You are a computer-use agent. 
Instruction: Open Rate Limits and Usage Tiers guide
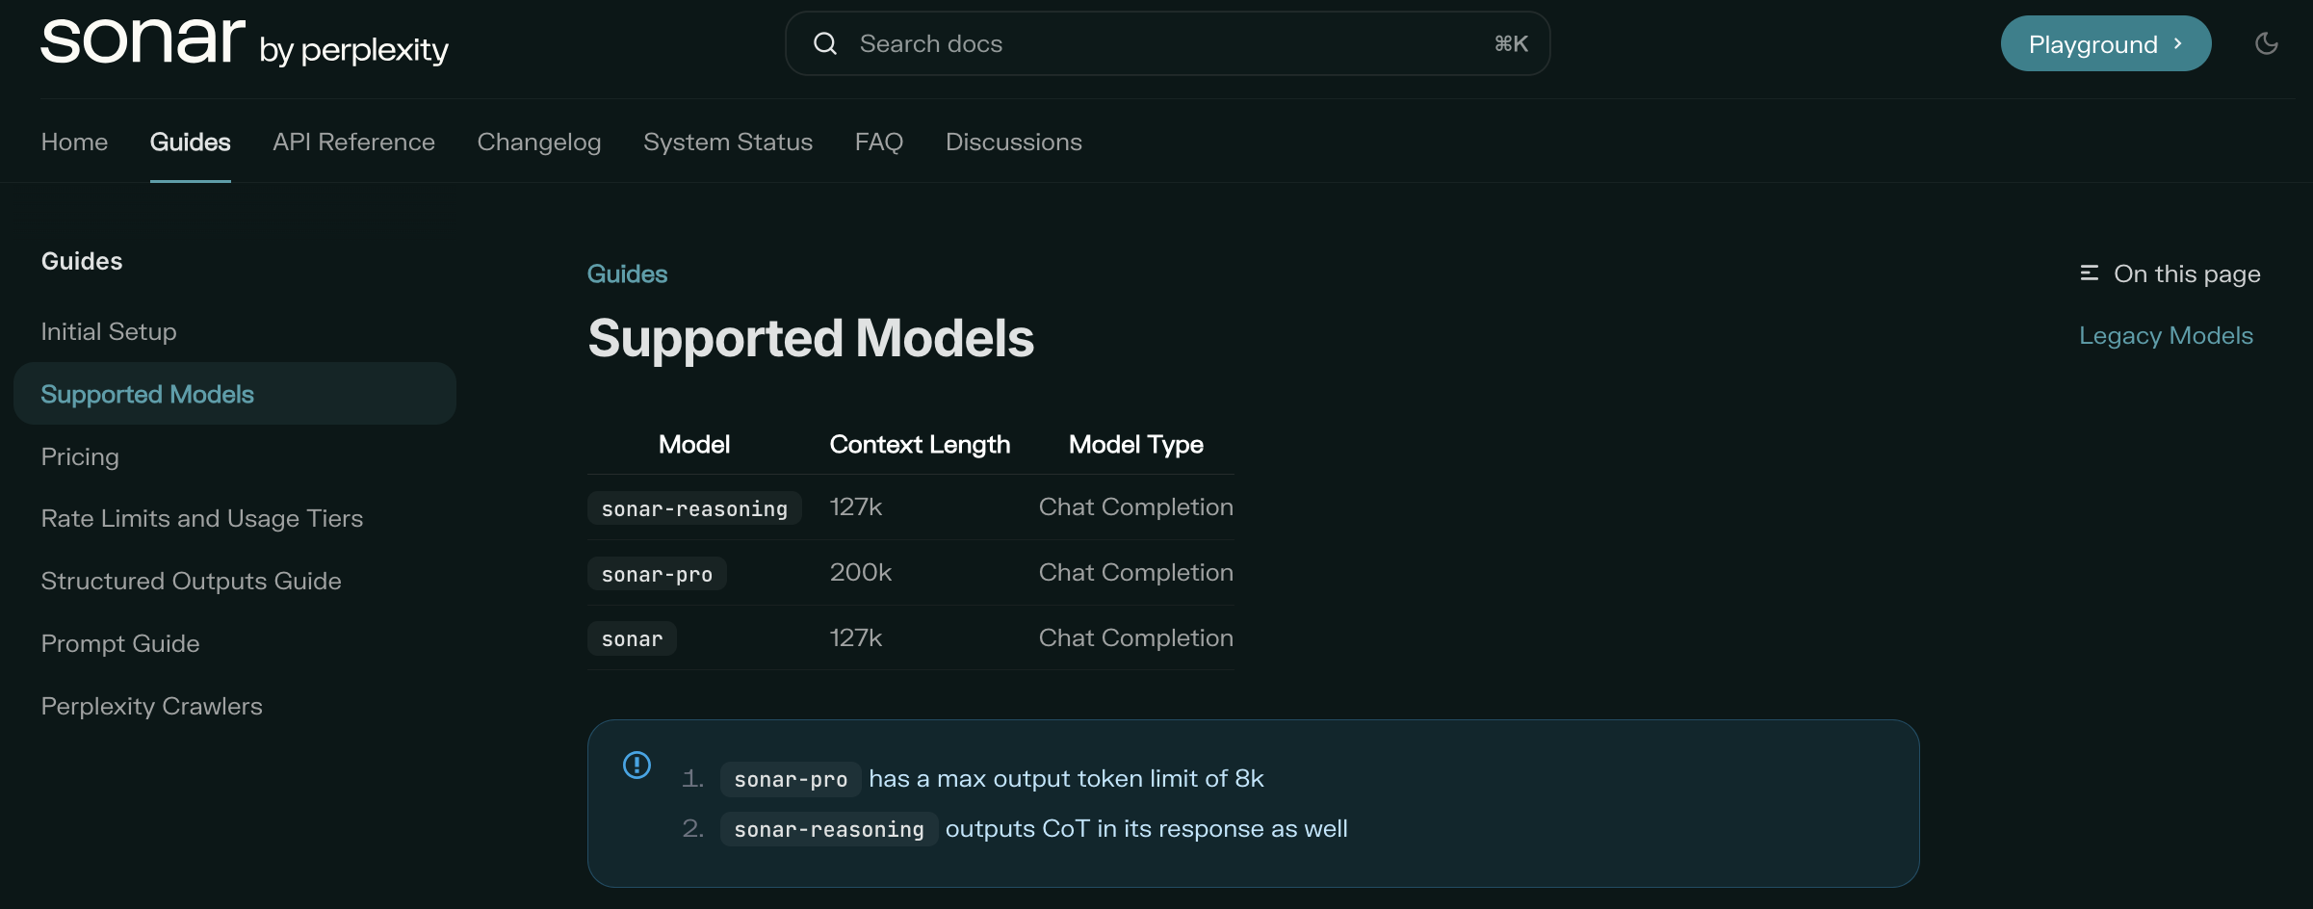[201, 518]
